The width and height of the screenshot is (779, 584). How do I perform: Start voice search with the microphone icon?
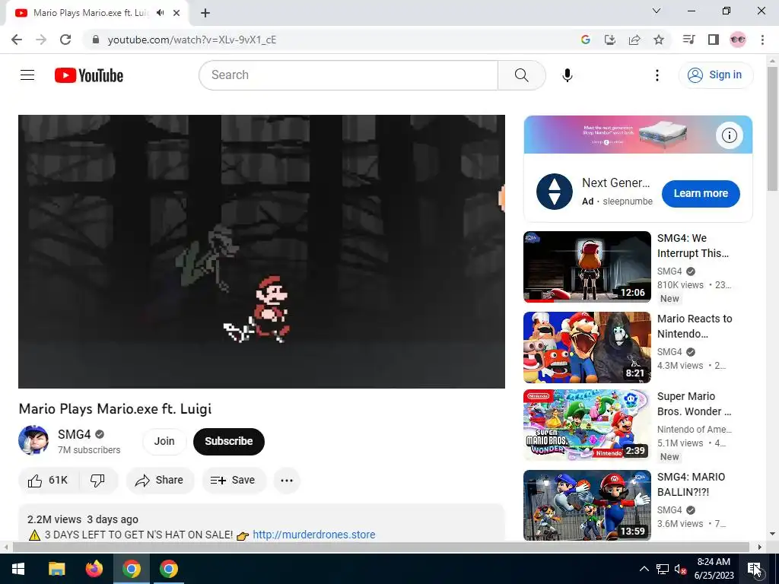pos(568,75)
